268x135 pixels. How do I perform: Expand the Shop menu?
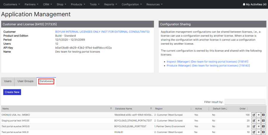[x=61, y=4]
